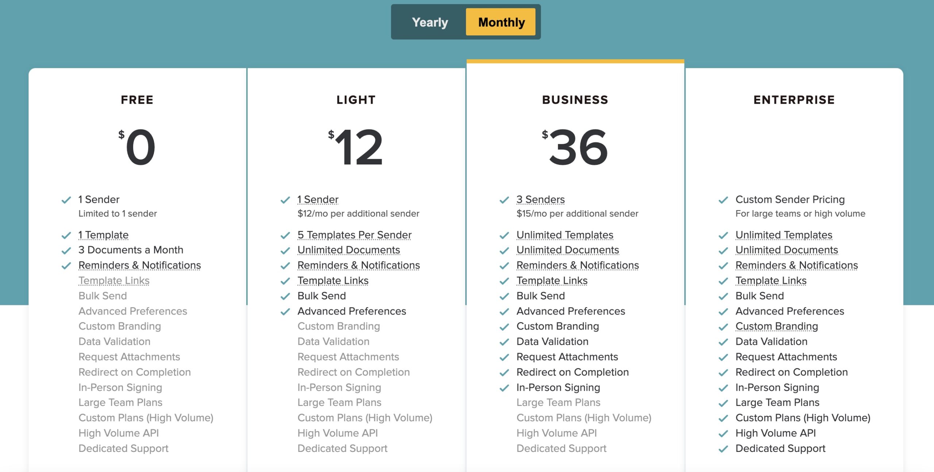Select the Monthly billing option
This screenshot has width=934, height=472.
tap(501, 22)
